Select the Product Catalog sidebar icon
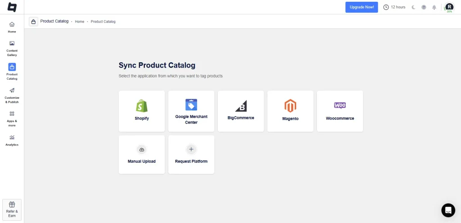461x223 pixels. click(12, 67)
